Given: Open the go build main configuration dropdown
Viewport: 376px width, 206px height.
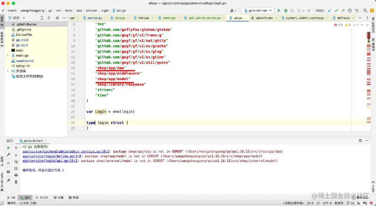Looking at the screenshot, I should click(x=258, y=10).
